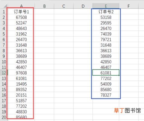Click the active cell 61081 in column E
The image size is (144, 121).
click(x=106, y=73)
